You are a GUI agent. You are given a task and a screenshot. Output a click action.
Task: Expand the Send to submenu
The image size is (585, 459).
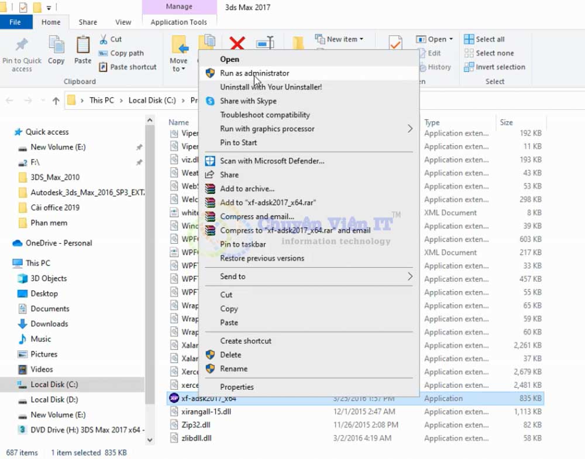tap(409, 277)
